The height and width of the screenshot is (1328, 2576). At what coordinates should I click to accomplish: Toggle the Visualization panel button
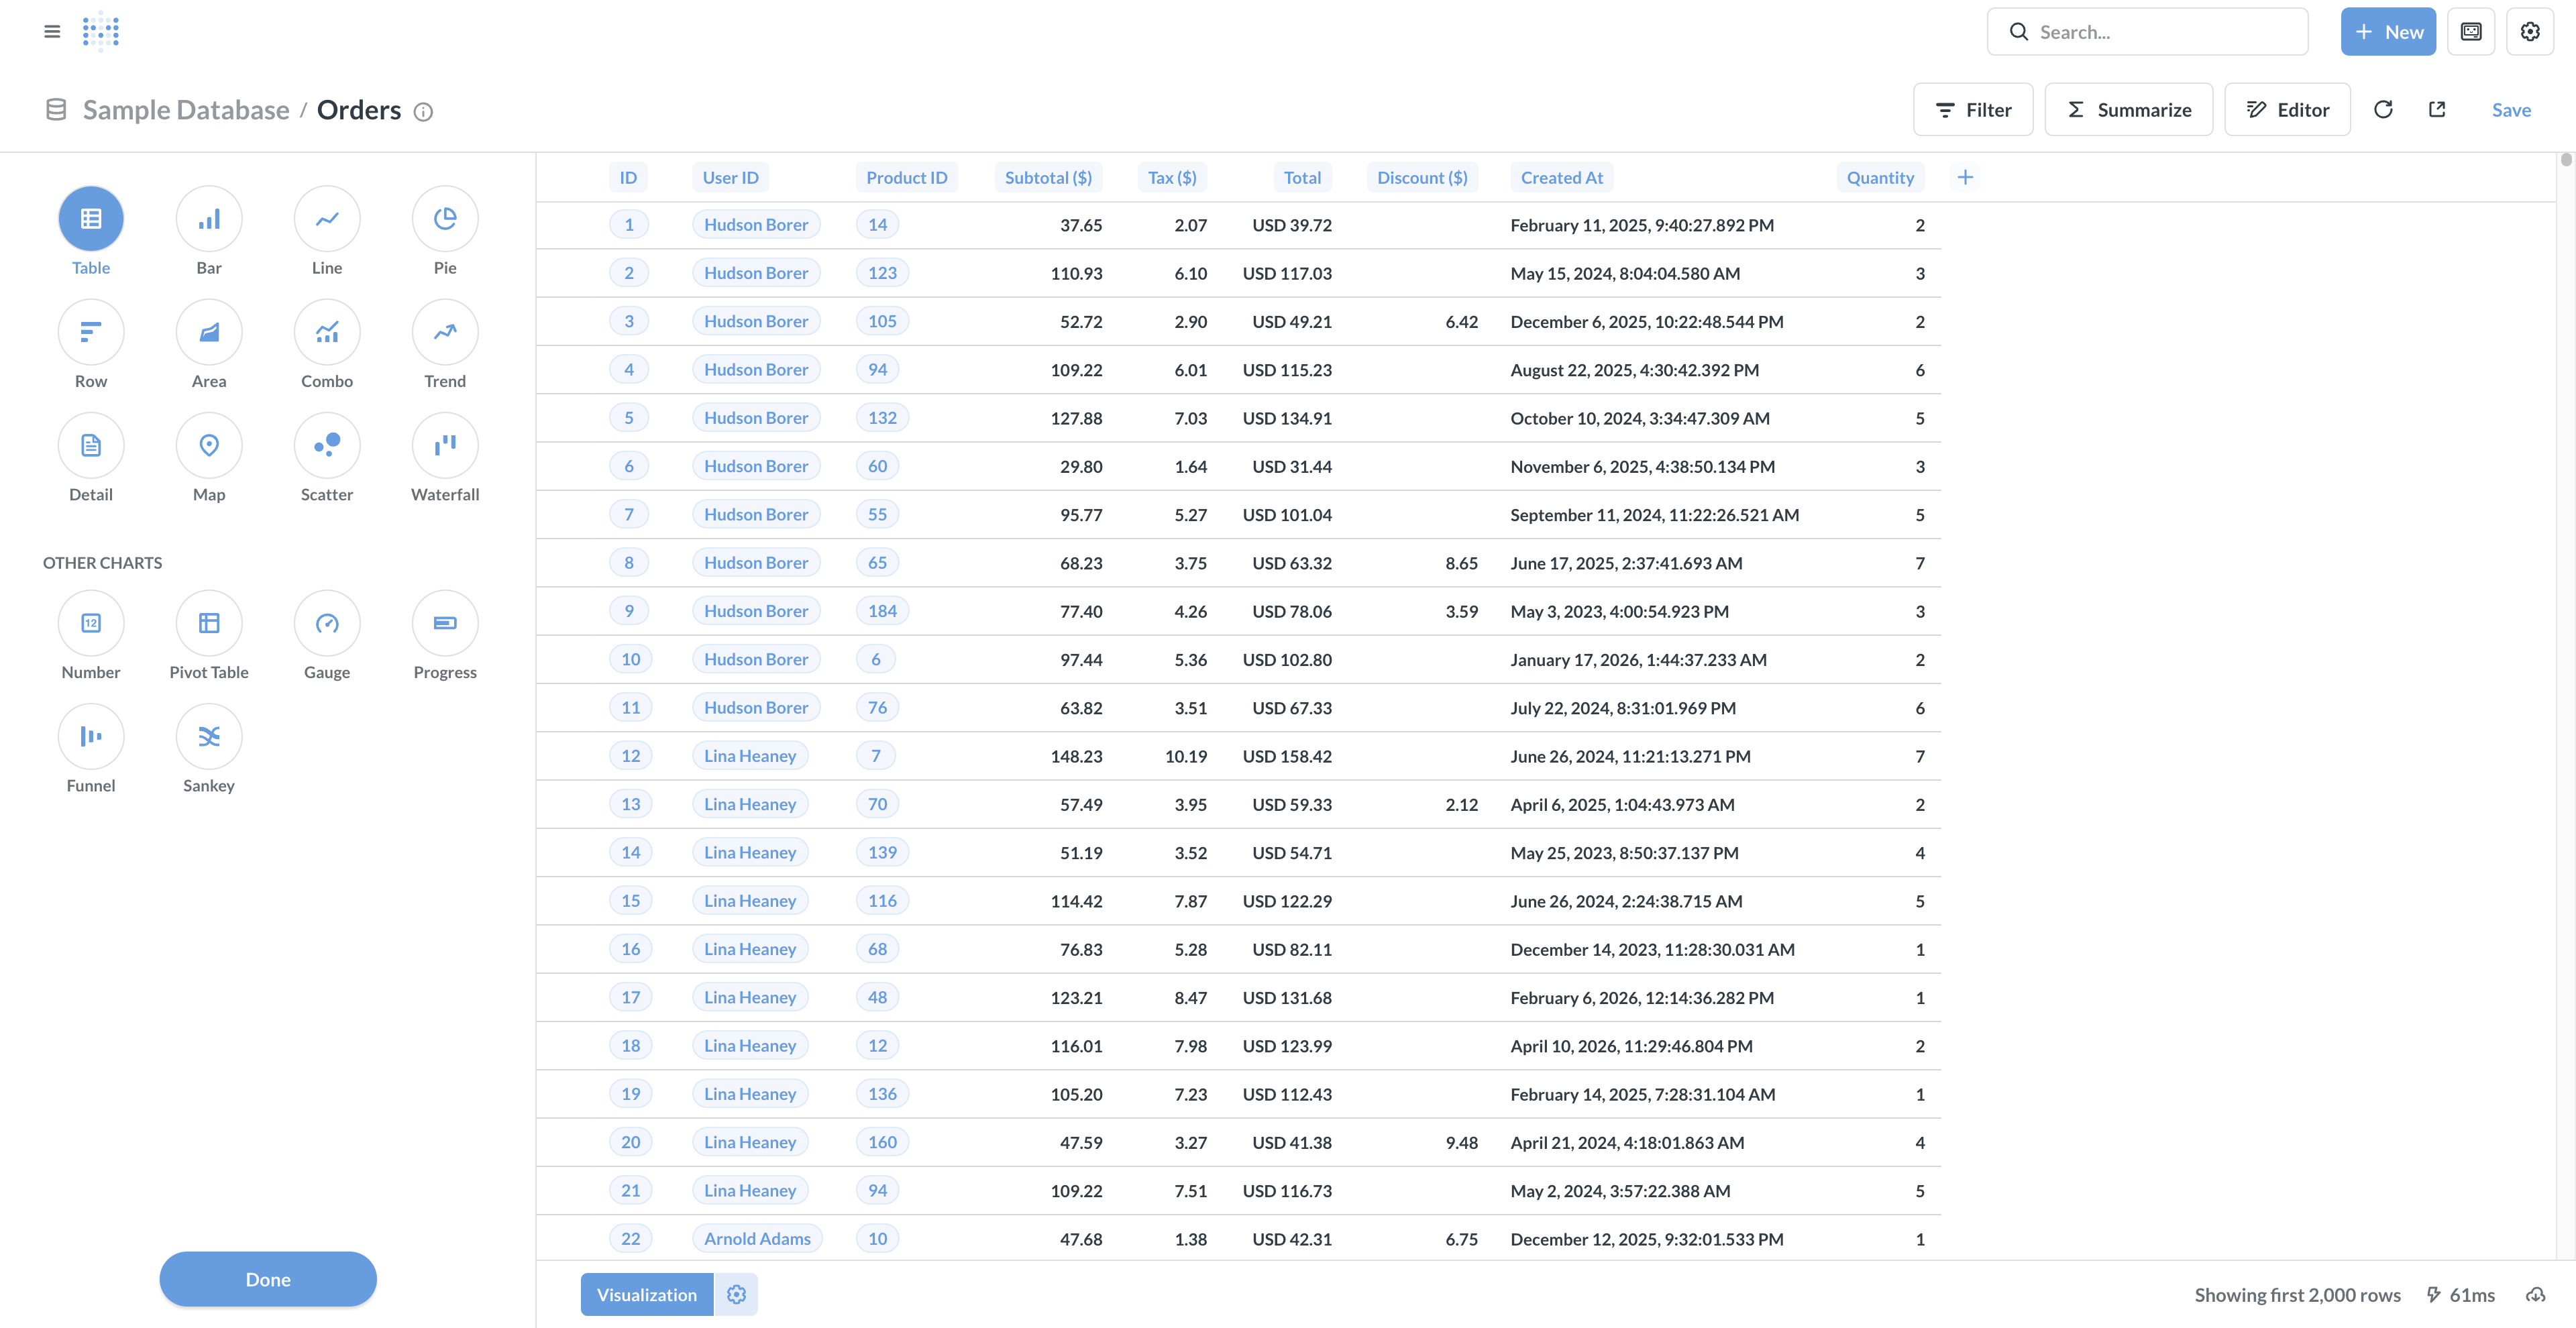[646, 1295]
